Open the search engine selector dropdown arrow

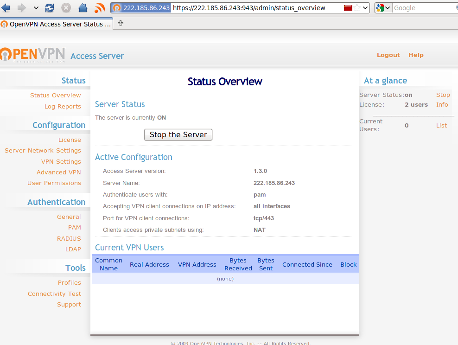[388, 8]
